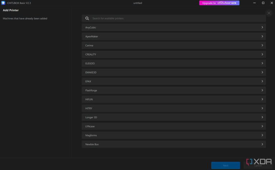
Task: Open the Carima printer category
Action: point(174,45)
